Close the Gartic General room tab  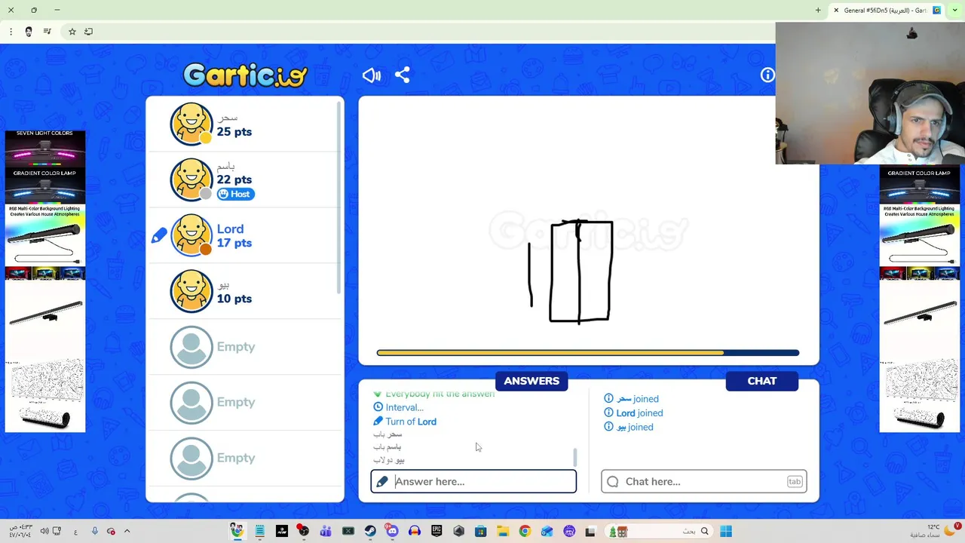pyautogui.click(x=836, y=11)
